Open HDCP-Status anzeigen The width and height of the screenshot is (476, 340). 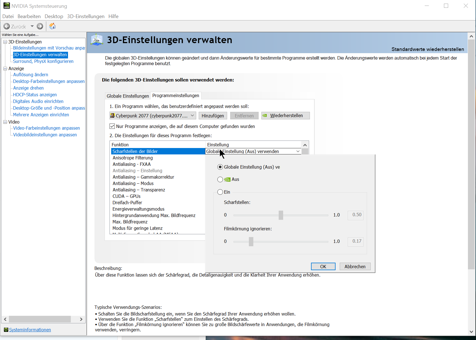point(35,95)
